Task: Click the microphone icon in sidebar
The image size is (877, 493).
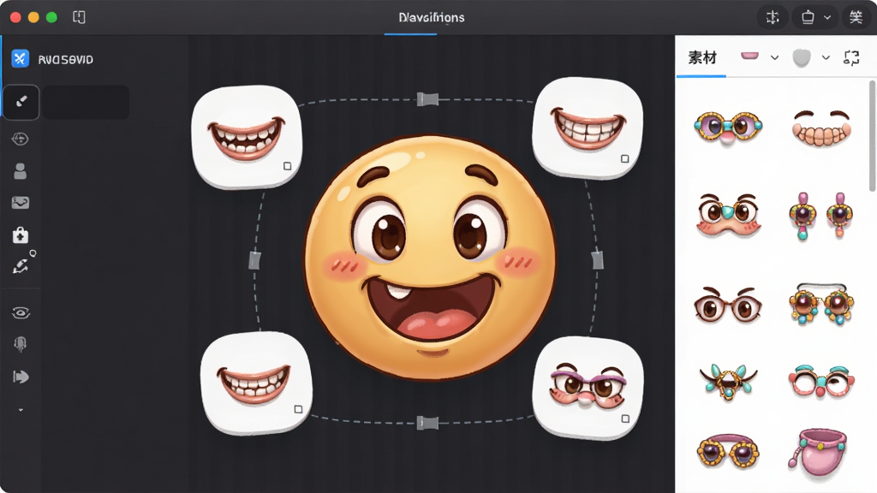Action: tap(21, 344)
